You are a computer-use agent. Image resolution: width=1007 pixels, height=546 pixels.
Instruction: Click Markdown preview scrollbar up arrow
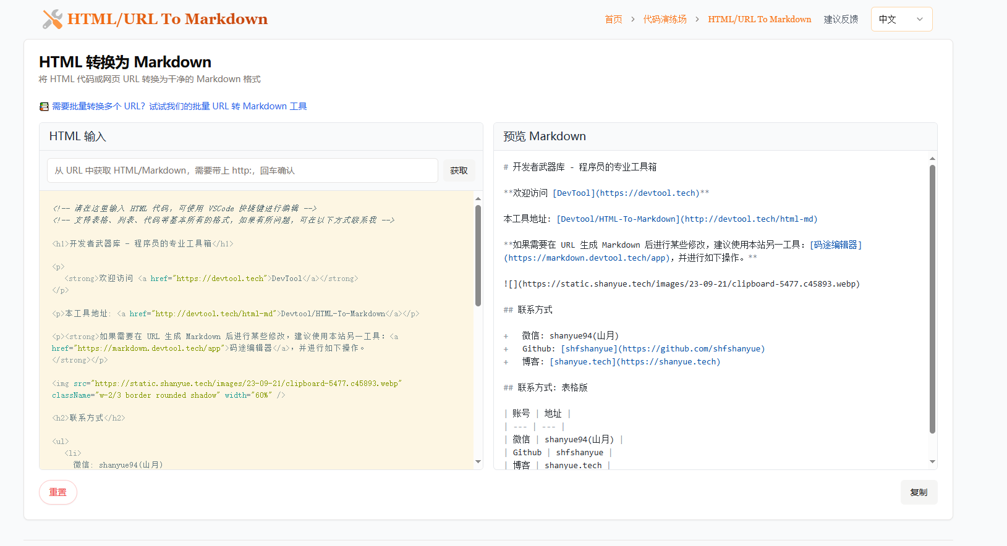click(x=932, y=159)
